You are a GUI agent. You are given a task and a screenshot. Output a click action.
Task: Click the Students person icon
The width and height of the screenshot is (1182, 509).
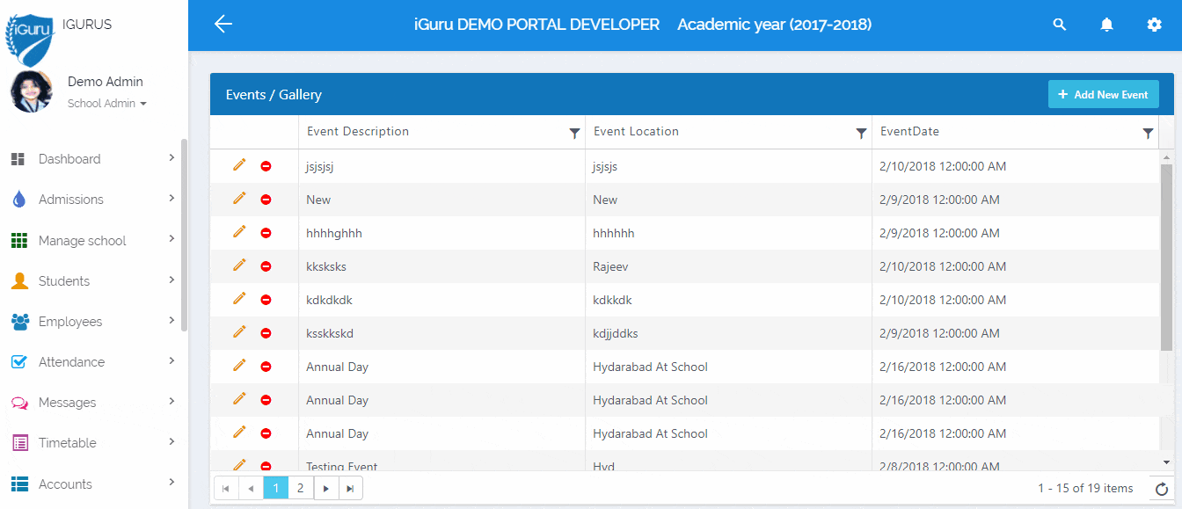19,281
